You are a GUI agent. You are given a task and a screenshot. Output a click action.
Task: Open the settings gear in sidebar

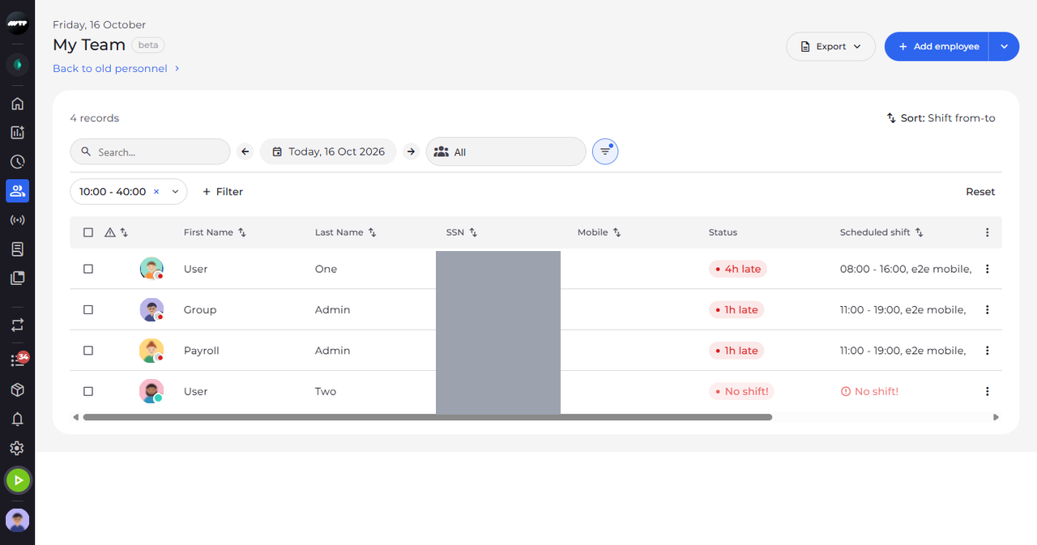pos(17,449)
